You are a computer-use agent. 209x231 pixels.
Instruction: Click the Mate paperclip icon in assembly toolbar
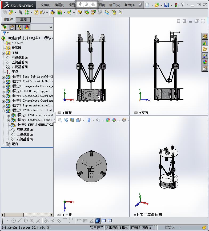click(x=21, y=13)
